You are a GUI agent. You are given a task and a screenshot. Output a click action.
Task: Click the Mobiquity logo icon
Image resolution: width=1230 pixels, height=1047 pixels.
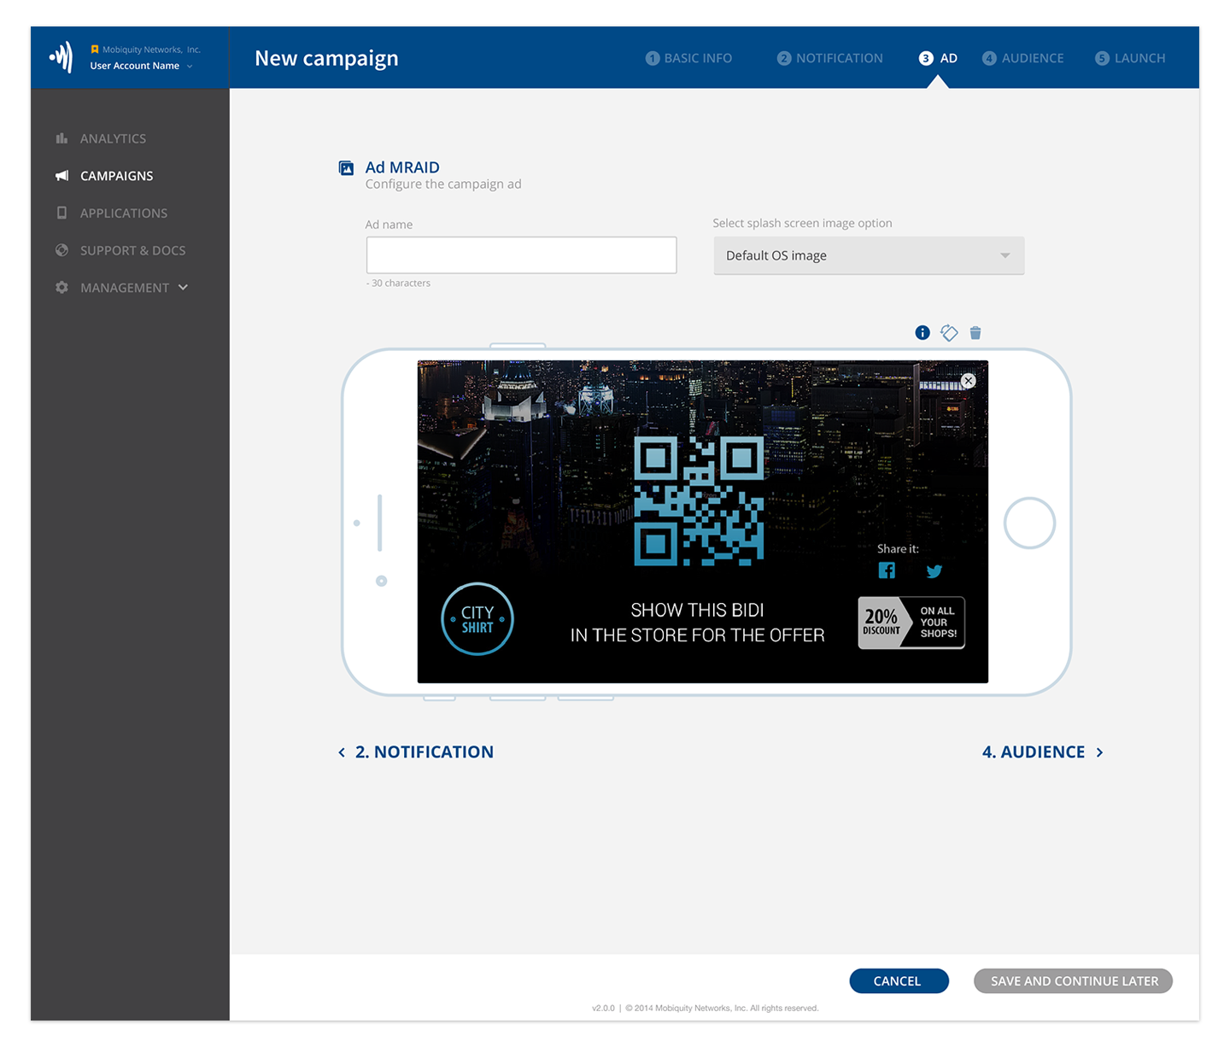point(61,57)
